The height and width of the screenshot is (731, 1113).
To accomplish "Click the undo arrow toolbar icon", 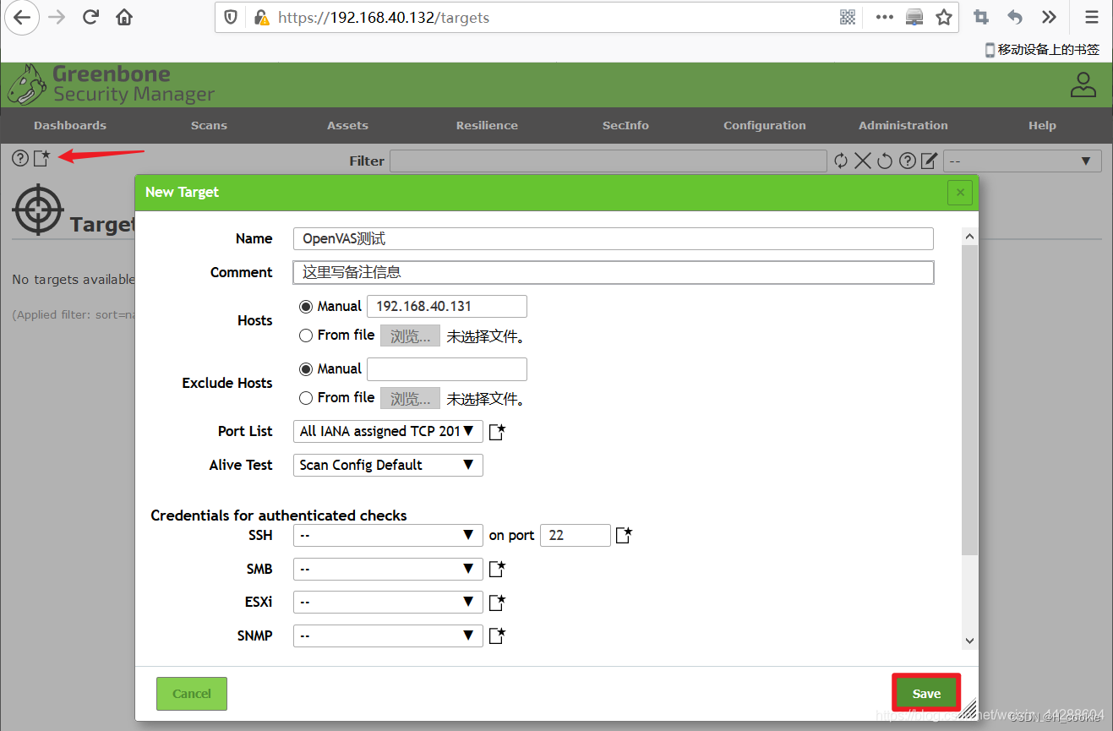I will pyautogui.click(x=1015, y=18).
